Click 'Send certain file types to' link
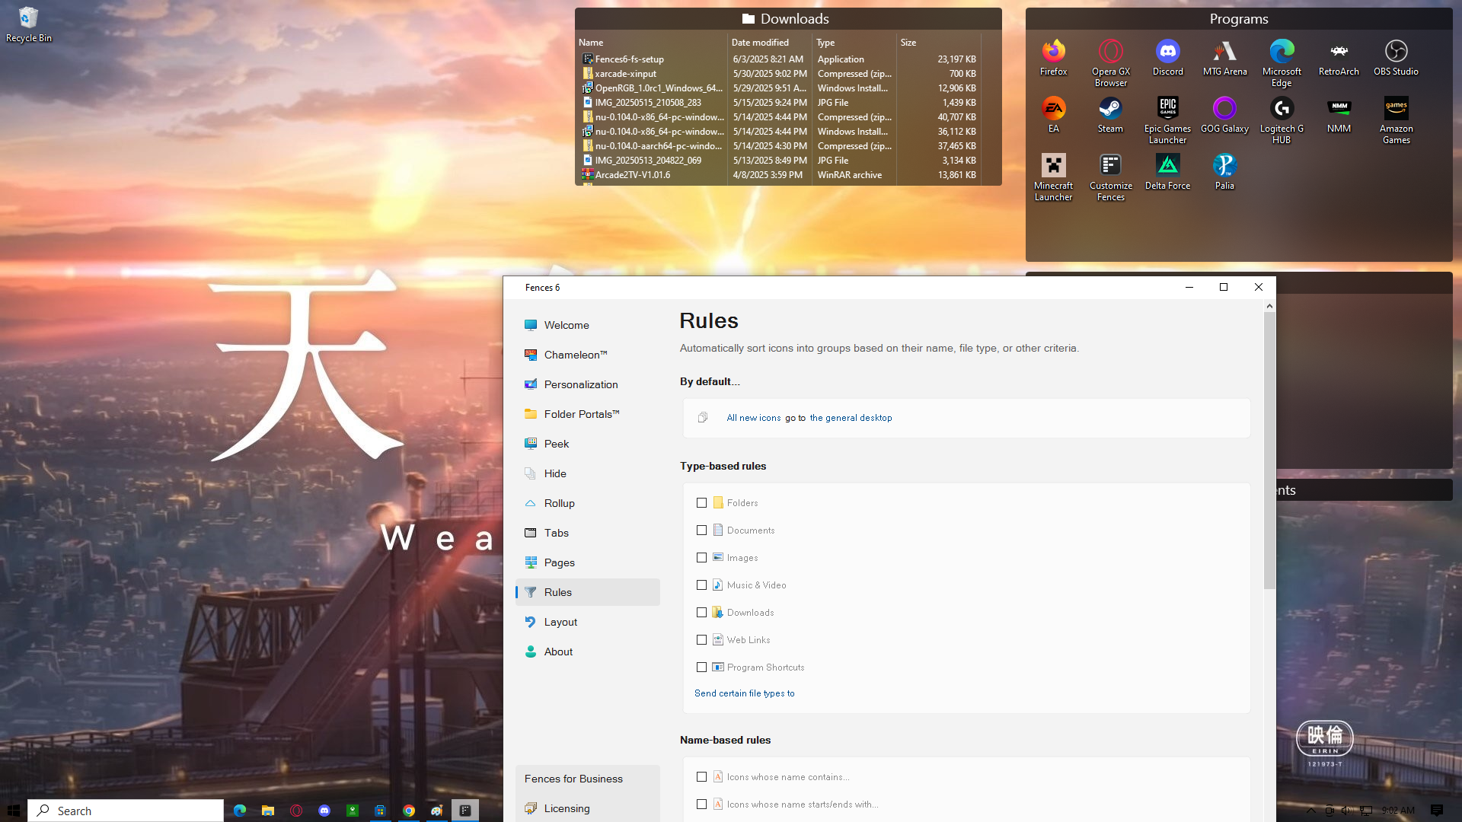The width and height of the screenshot is (1462, 822). tap(744, 693)
